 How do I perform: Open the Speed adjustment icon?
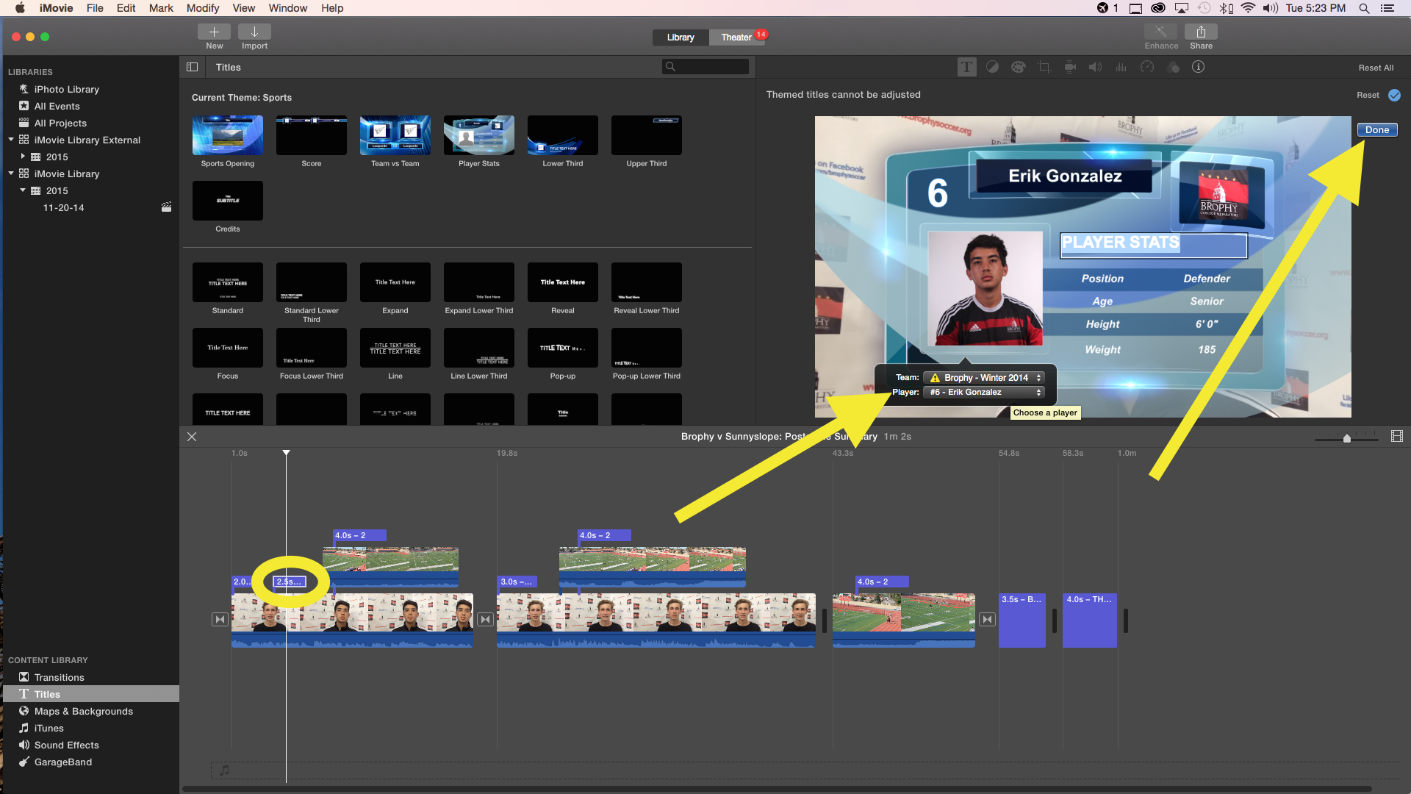pos(1147,67)
